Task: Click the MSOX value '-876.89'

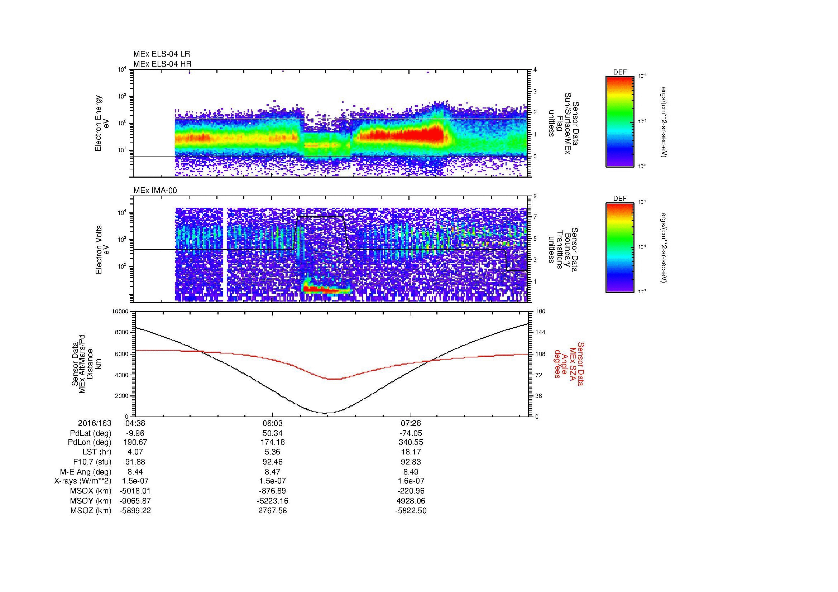Action: pos(273,491)
